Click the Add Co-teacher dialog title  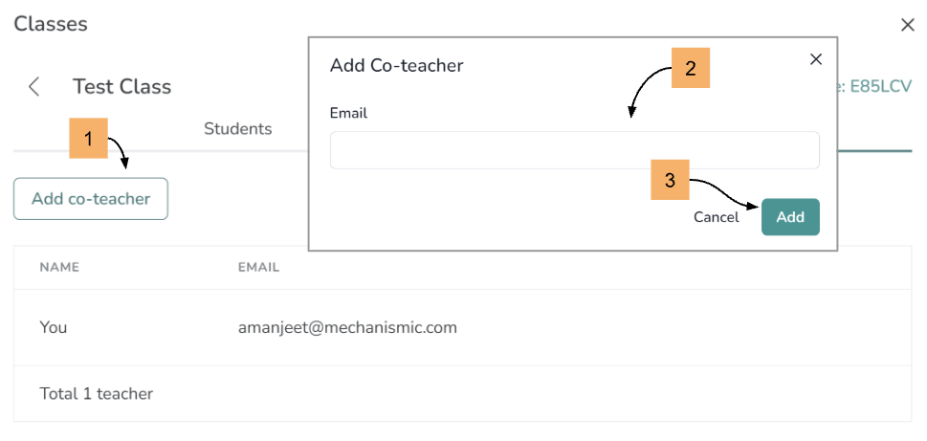(396, 65)
